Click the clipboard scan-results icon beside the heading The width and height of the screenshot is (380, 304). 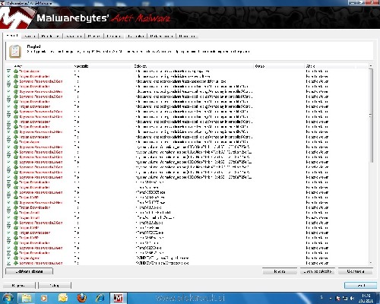tap(14, 51)
